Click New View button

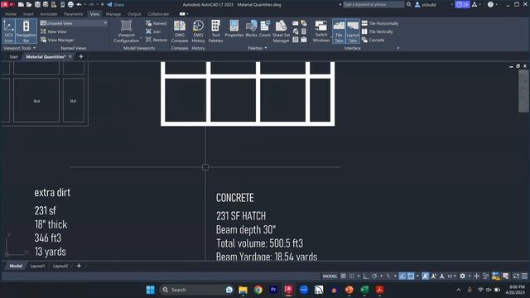(x=53, y=31)
